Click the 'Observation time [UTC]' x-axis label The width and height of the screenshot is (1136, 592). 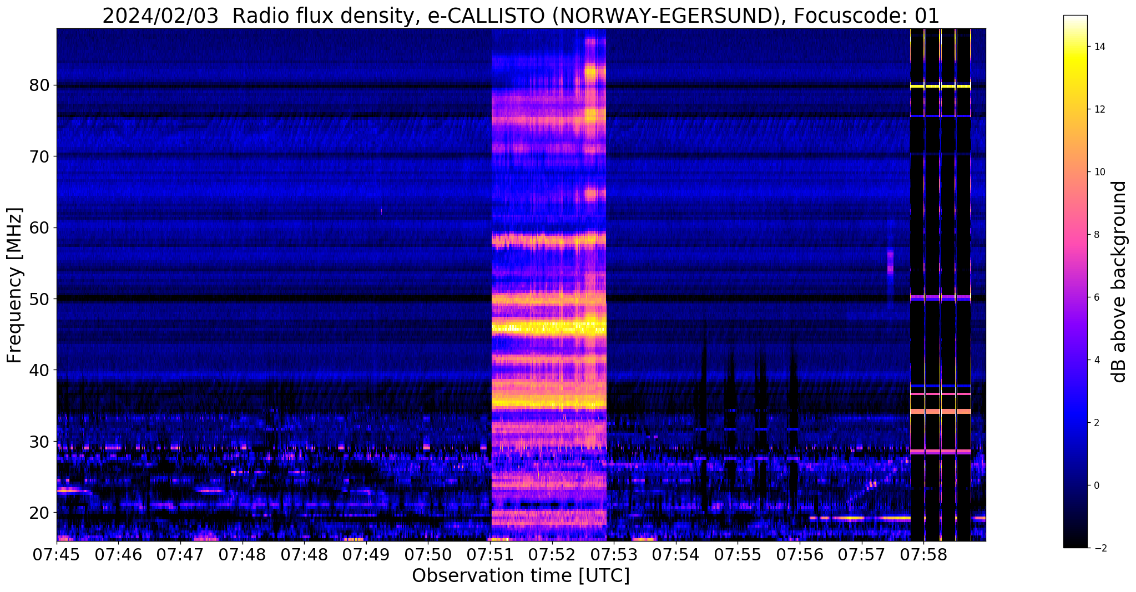[x=521, y=575]
